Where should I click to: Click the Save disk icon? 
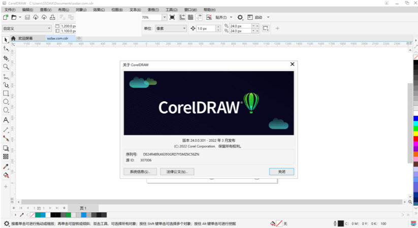point(27,17)
